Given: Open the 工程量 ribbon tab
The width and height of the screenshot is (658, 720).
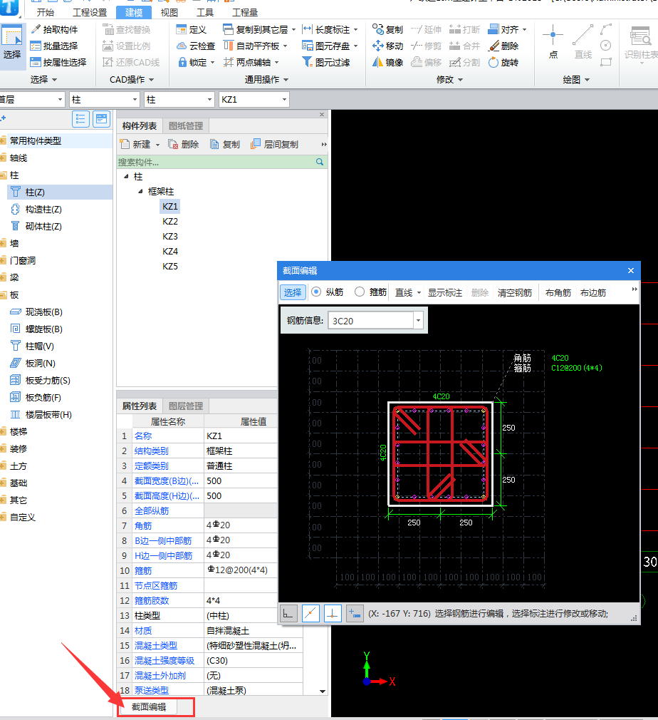Looking at the screenshot, I should click(x=245, y=12).
